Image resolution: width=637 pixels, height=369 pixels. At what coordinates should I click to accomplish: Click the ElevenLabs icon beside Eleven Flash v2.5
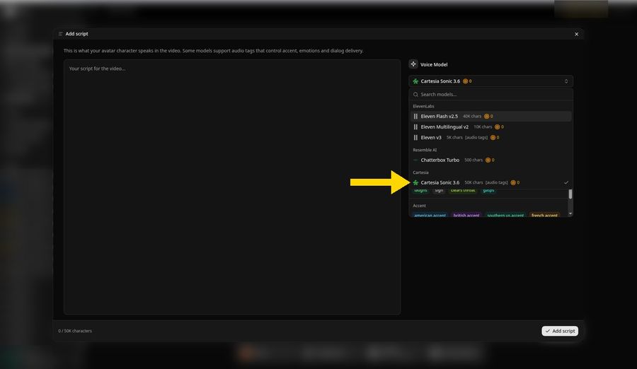coord(415,116)
